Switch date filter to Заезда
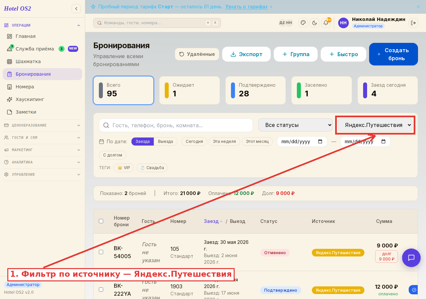 click(x=142, y=142)
